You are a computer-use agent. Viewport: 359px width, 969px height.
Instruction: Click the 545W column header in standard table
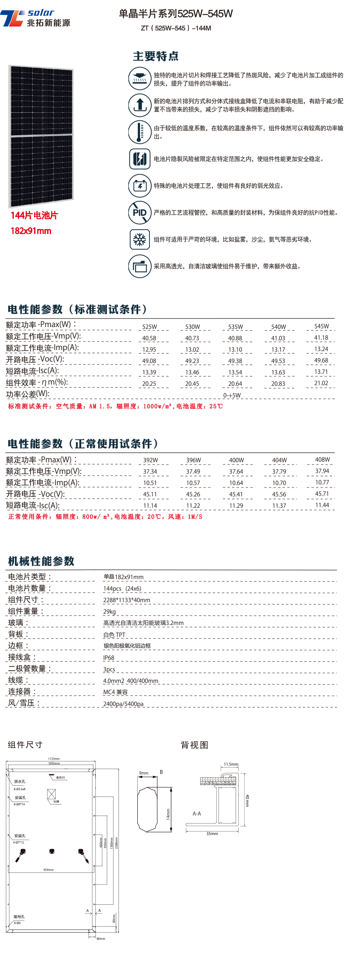point(322,326)
